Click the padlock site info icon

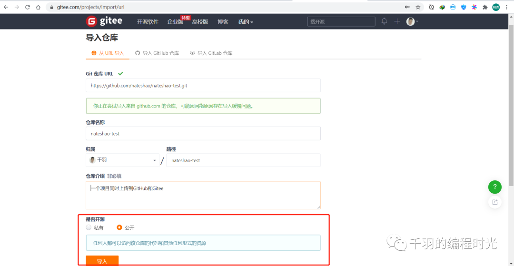(51, 7)
